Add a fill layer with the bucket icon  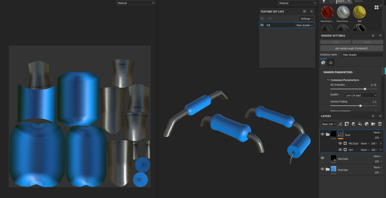coord(360,124)
